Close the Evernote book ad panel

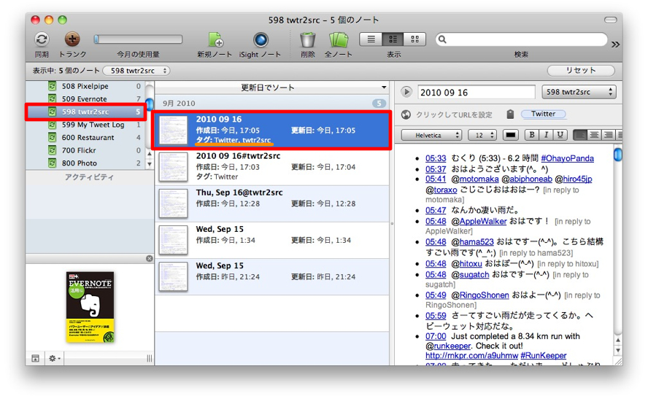[x=150, y=258]
